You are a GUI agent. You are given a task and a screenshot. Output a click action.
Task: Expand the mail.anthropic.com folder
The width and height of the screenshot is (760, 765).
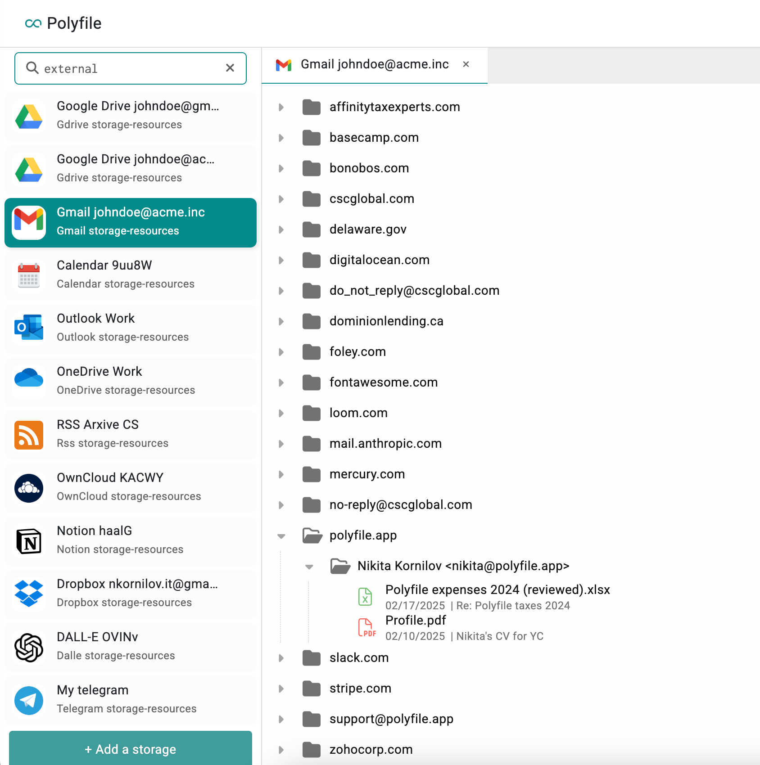pyautogui.click(x=281, y=444)
